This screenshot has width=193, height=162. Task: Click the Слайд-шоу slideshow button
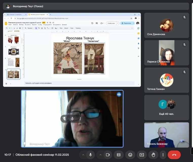pyautogui.click(x=111, y=23)
